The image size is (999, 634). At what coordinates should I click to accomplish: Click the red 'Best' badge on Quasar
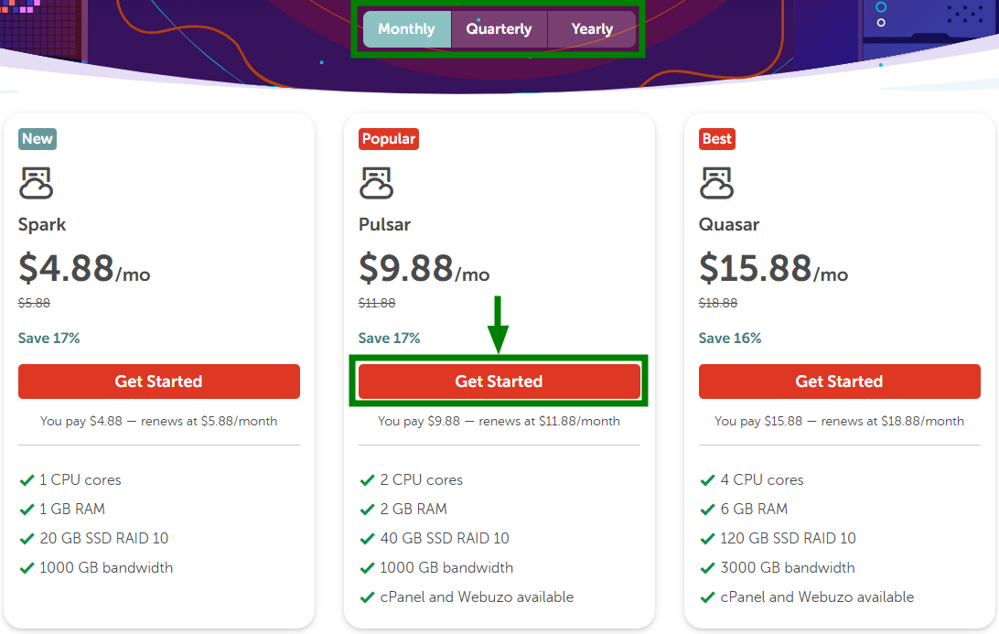coord(717,139)
